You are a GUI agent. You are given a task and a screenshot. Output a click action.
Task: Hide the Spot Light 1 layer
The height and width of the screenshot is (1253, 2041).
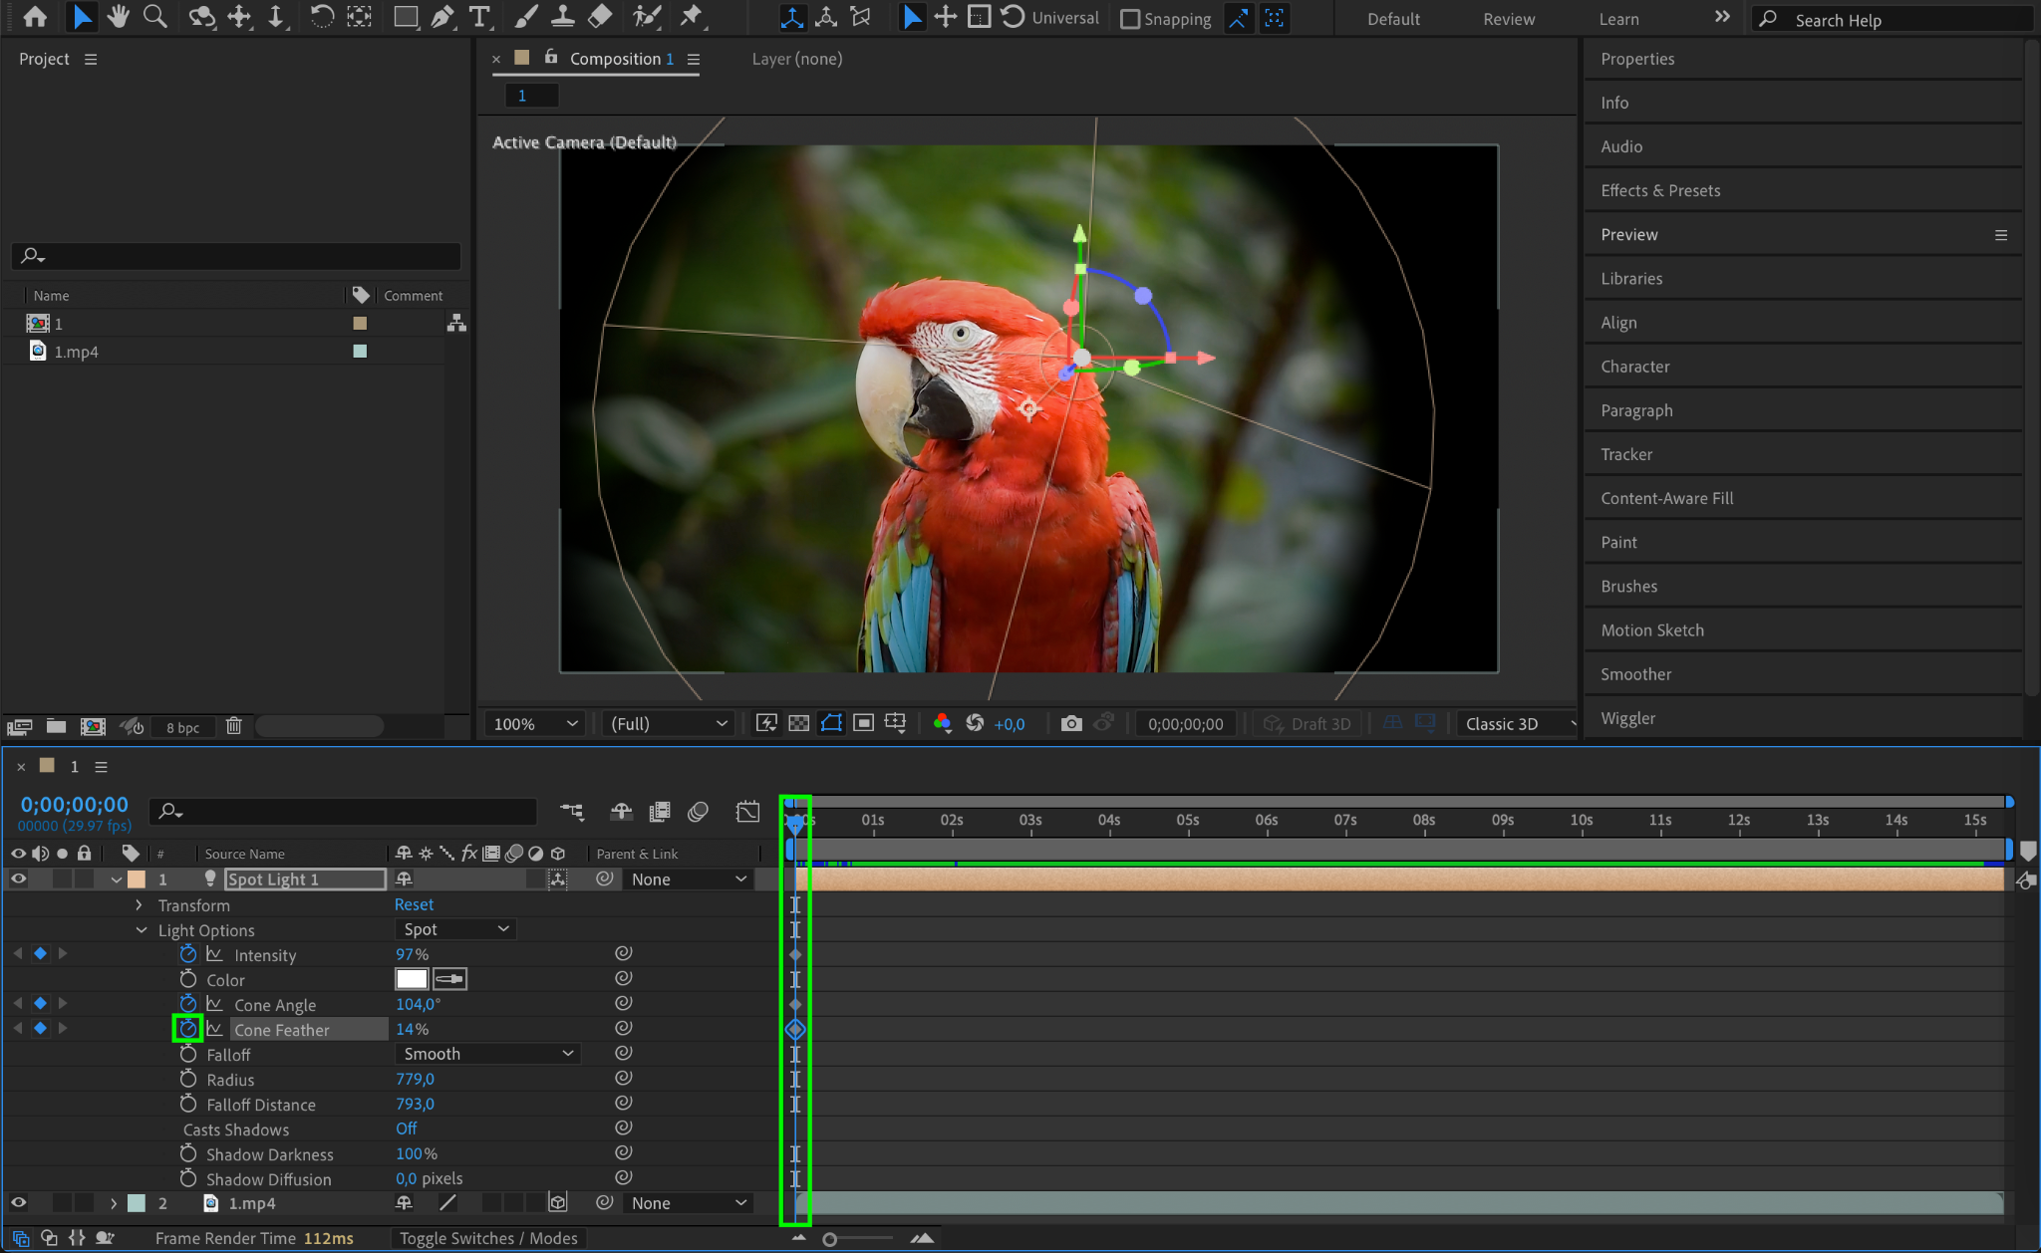18,879
